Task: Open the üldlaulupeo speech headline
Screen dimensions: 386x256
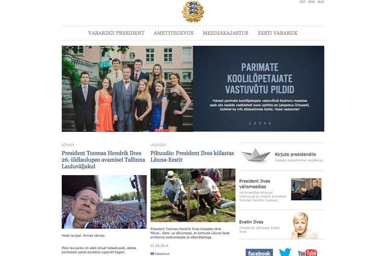Action: pos(103,160)
